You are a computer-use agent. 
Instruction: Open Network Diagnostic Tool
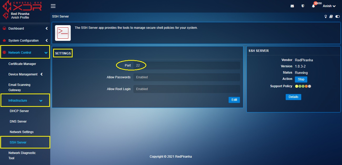point(22,156)
